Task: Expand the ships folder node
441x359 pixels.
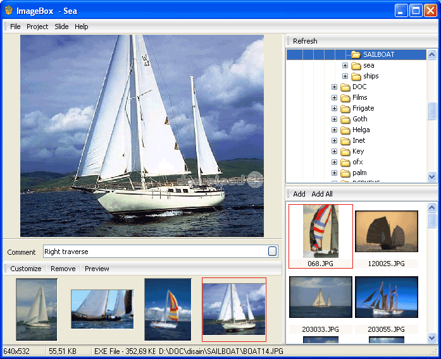Action: tap(345, 76)
